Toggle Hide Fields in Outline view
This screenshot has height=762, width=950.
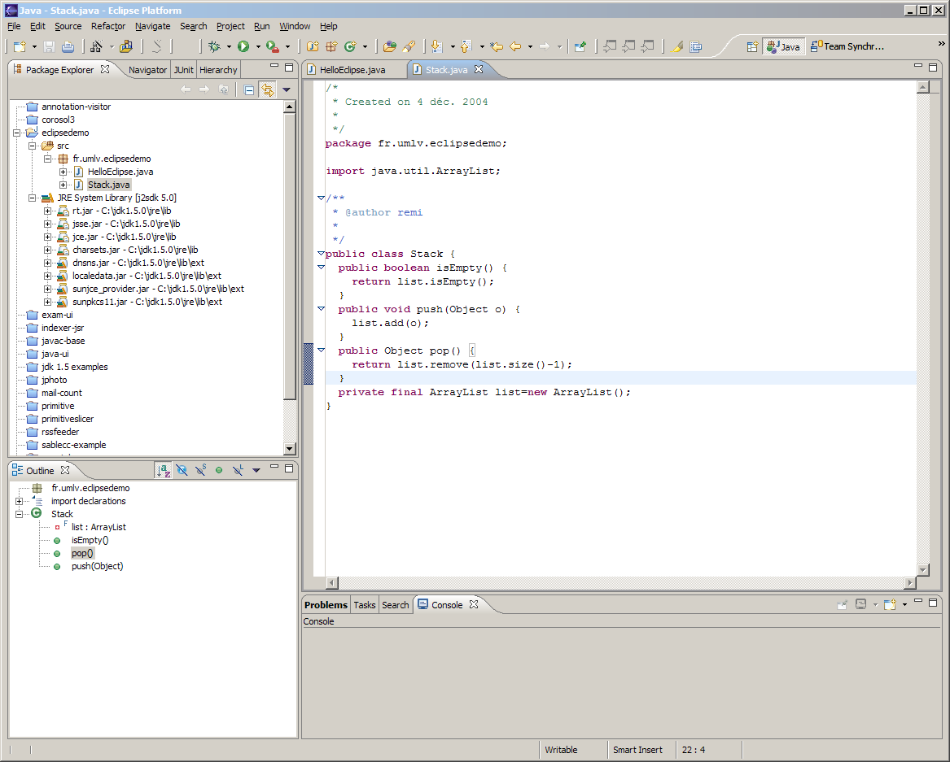tap(182, 470)
